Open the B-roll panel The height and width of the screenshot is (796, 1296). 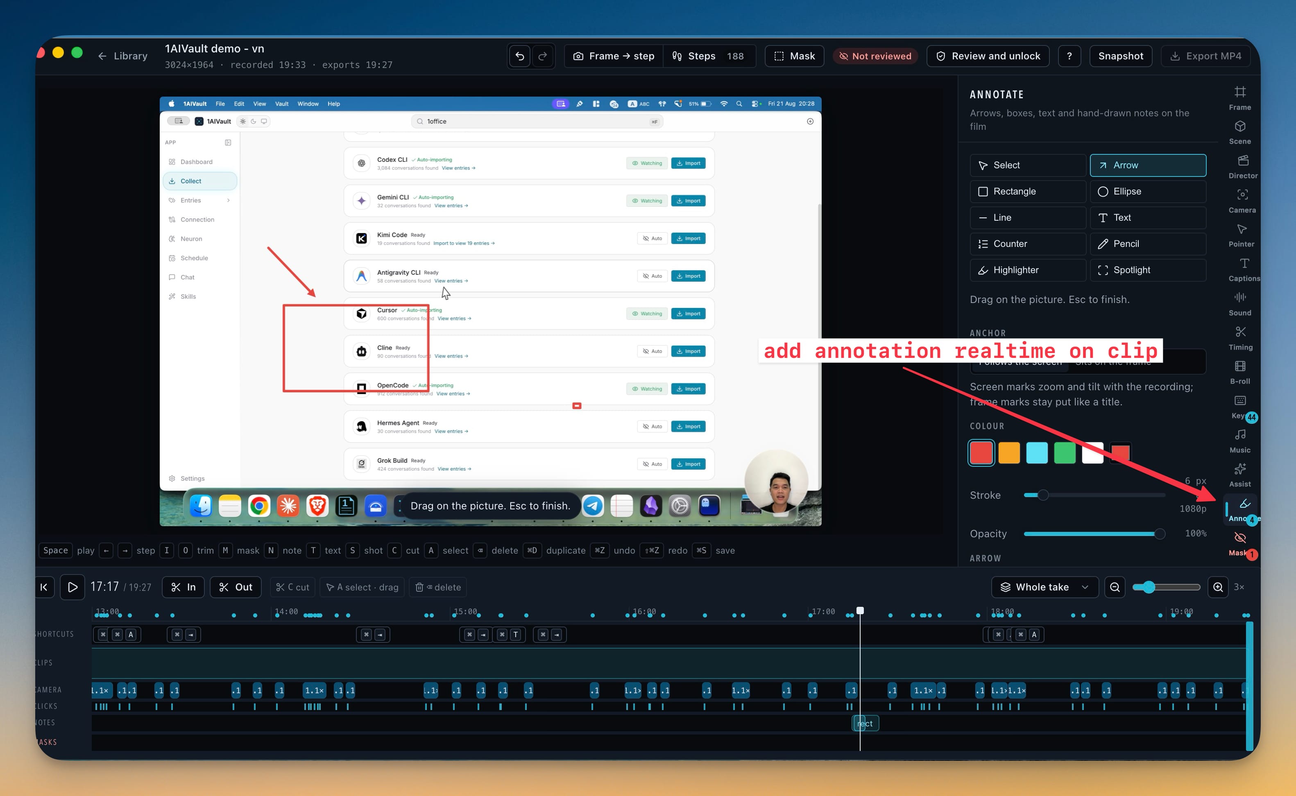pyautogui.click(x=1239, y=372)
